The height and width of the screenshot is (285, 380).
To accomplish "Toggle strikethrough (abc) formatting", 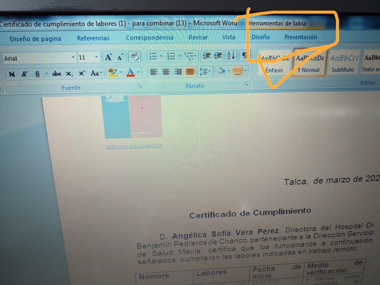I will pyautogui.click(x=56, y=74).
